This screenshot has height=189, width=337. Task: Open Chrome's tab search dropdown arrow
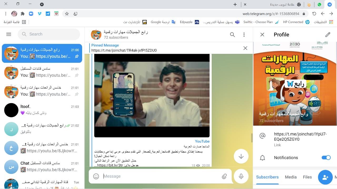pos(42,4)
